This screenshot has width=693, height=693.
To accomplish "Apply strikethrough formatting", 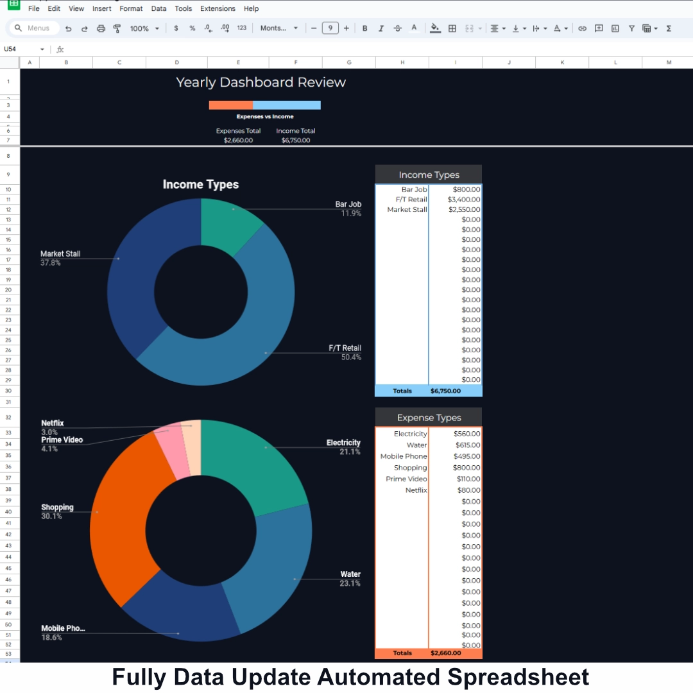I will pos(398,28).
